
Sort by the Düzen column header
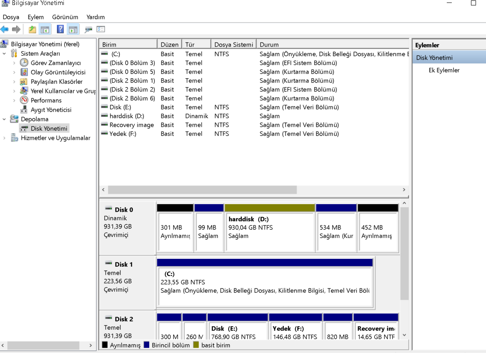169,45
